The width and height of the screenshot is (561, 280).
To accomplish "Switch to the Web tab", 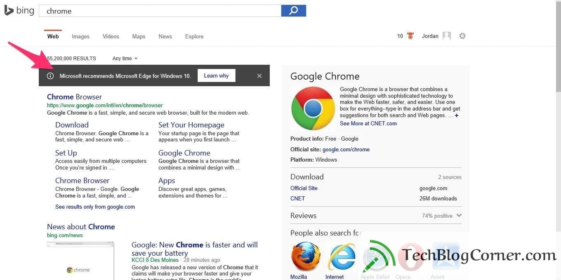I will [53, 36].
